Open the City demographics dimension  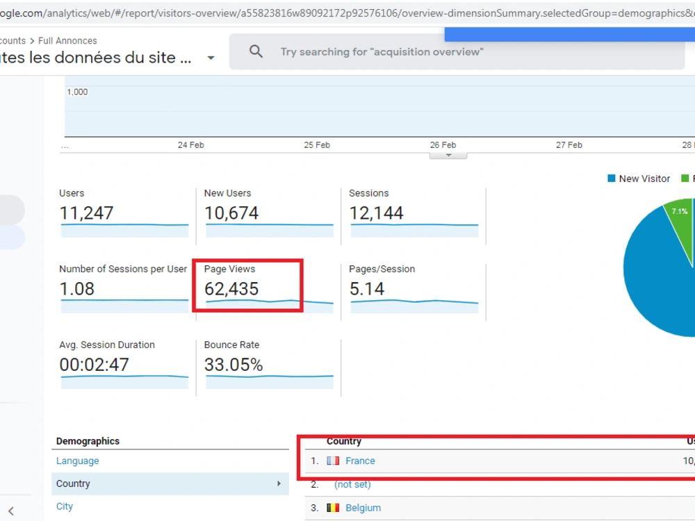tap(64, 506)
